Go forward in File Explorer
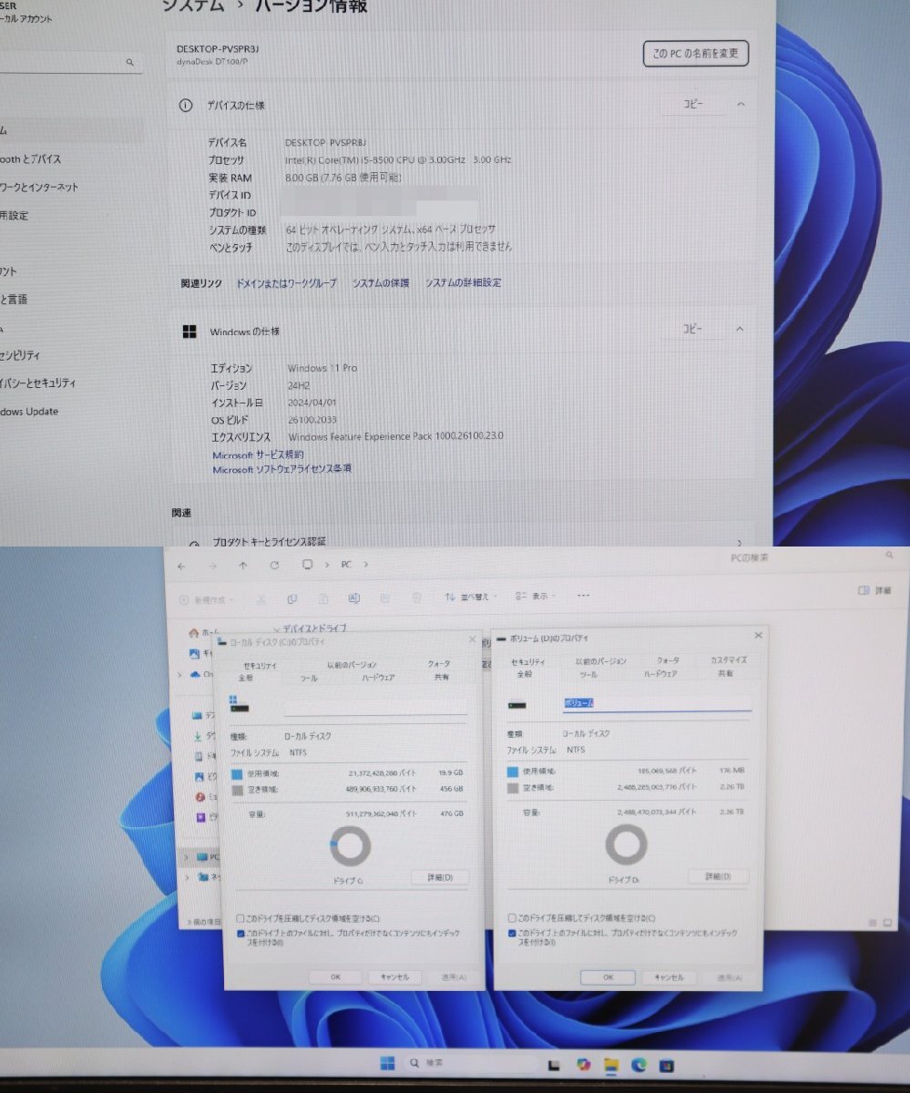This screenshot has width=910, height=1093. coord(212,566)
